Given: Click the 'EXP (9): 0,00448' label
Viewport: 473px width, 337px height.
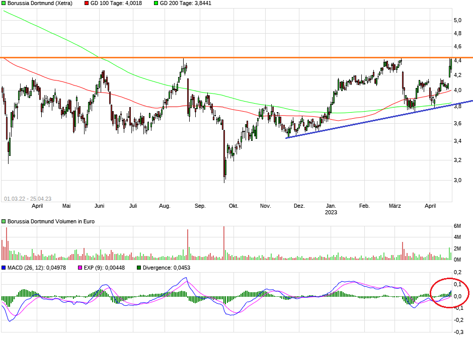Looking at the screenshot, I should [x=104, y=268].
